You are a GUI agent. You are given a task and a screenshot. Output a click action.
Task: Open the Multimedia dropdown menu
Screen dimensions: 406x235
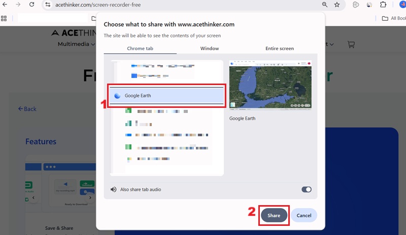(x=76, y=44)
